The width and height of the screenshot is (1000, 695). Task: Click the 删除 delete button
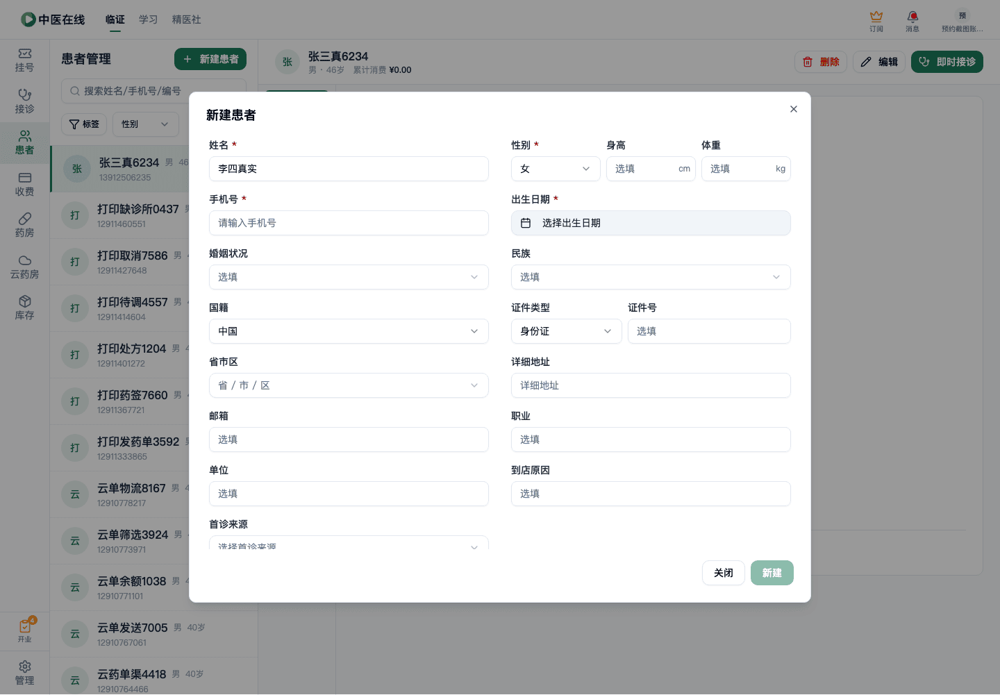click(x=821, y=62)
